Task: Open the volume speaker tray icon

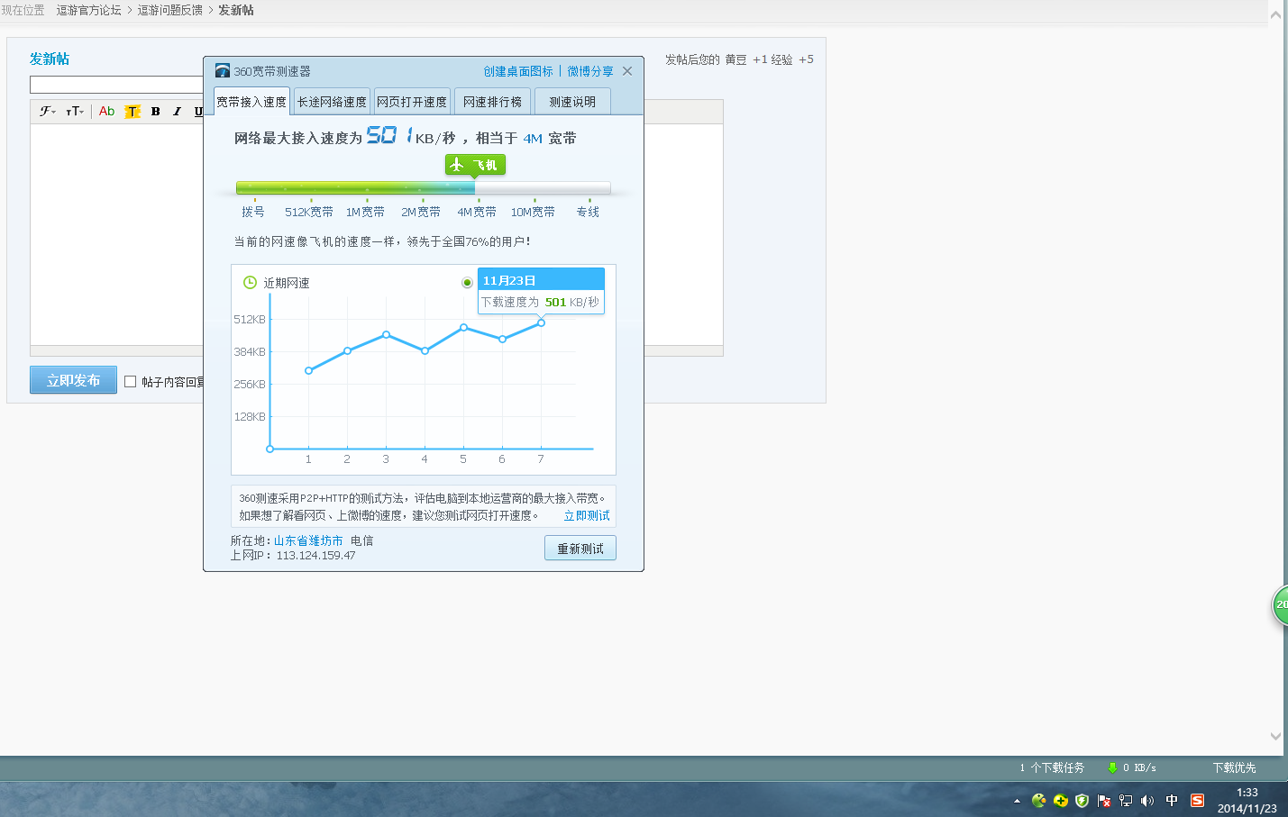Action: pyautogui.click(x=1146, y=800)
